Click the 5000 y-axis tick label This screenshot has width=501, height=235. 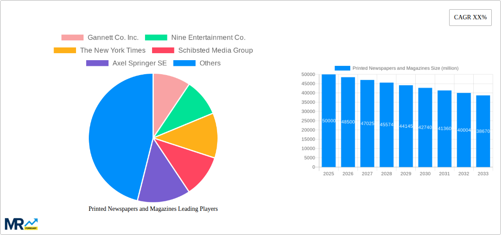(309, 158)
